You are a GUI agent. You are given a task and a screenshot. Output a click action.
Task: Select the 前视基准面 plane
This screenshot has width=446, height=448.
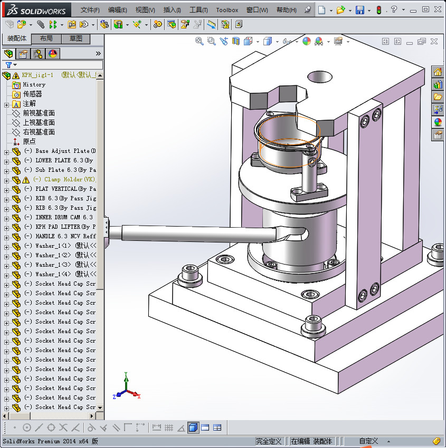pos(39,113)
